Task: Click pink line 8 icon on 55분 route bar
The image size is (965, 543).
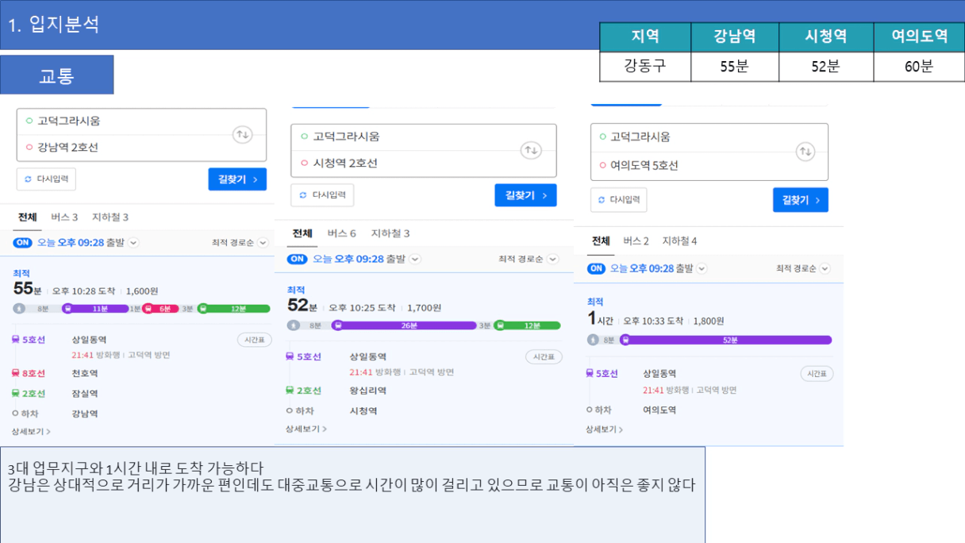Action: [x=148, y=309]
